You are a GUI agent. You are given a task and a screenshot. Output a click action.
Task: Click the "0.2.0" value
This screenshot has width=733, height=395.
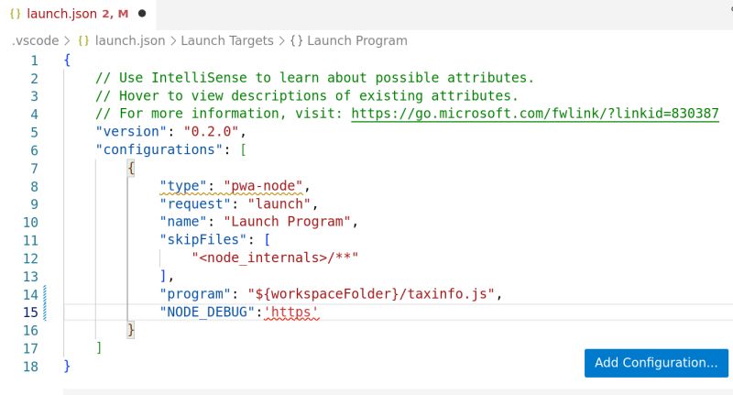(x=212, y=132)
